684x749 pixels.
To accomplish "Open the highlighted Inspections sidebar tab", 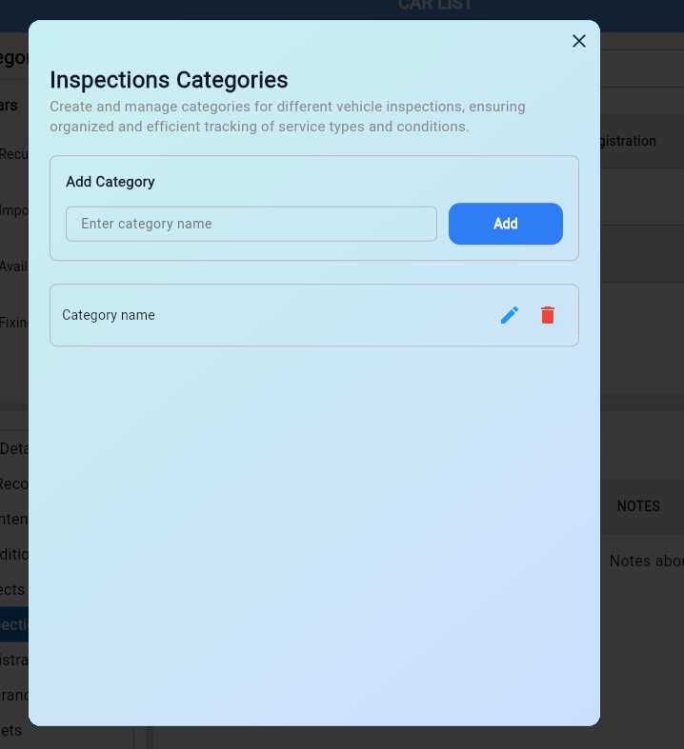I will point(14,624).
